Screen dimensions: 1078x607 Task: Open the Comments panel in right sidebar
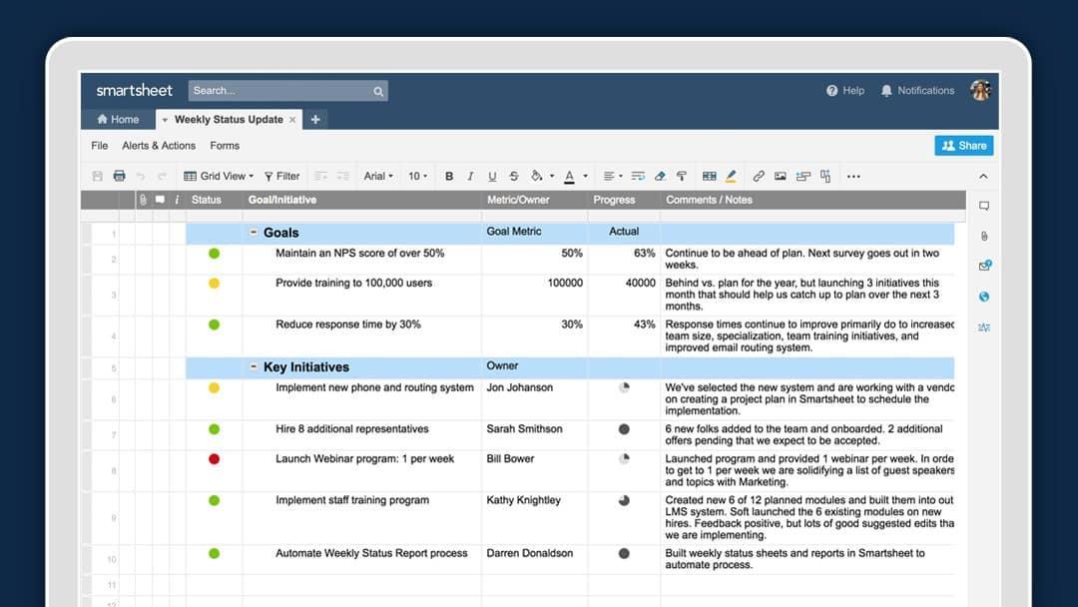[x=984, y=206]
